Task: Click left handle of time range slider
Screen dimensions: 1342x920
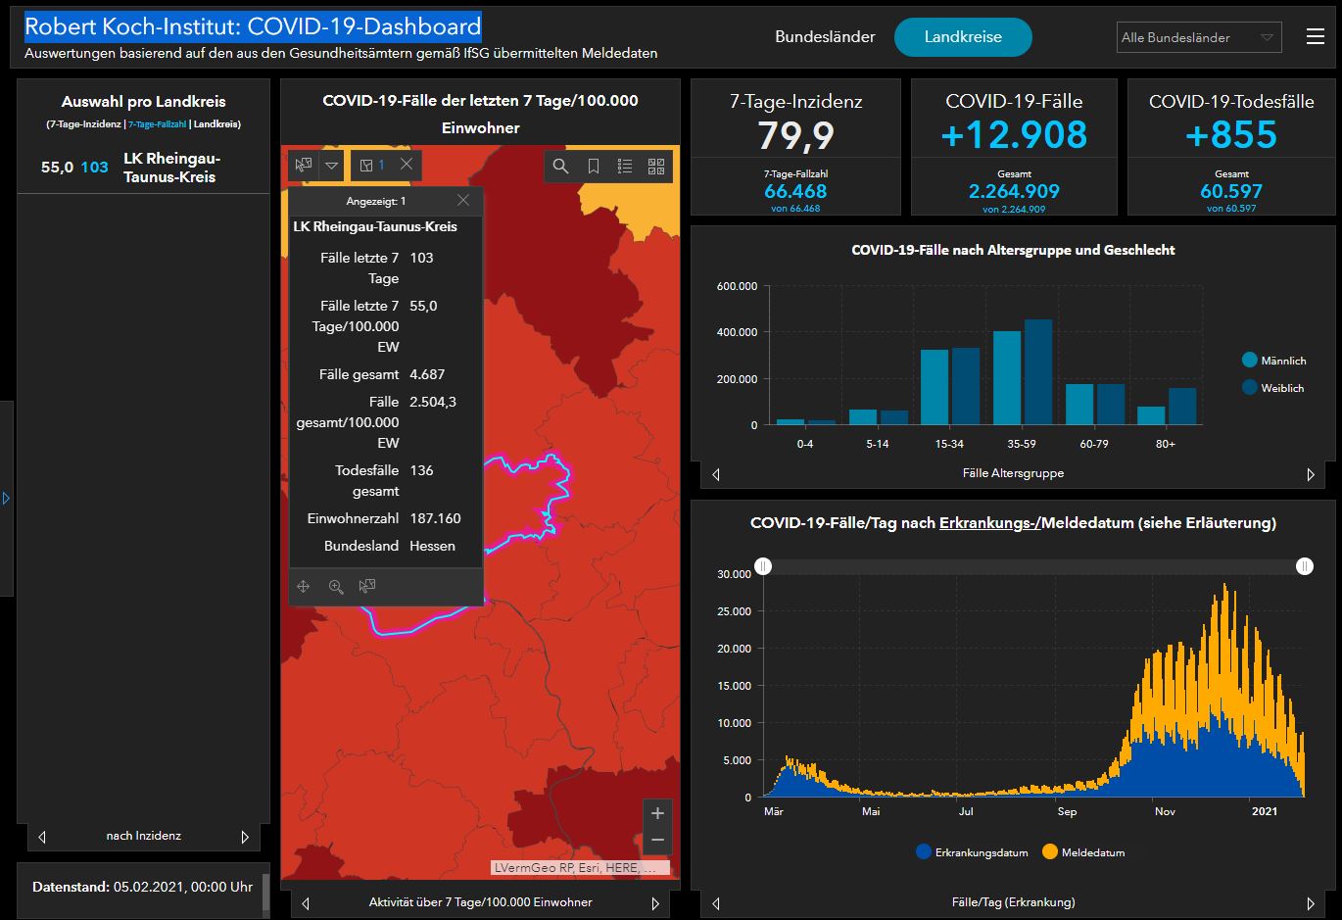Action: 763,566
